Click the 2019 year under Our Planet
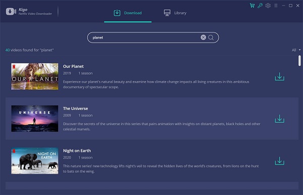This screenshot has height=195, width=303. (x=67, y=73)
